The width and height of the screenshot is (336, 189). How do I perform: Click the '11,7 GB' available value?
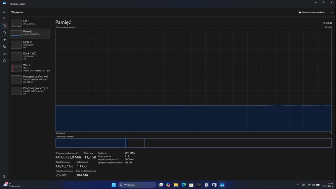[x=90, y=157]
